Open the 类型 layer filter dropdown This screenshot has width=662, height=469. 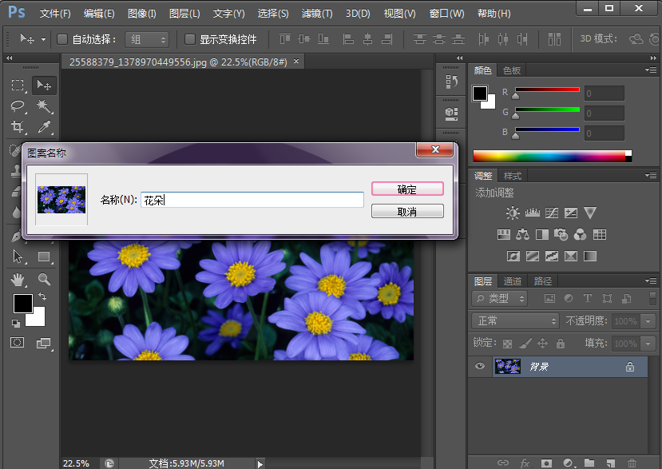[x=500, y=299]
